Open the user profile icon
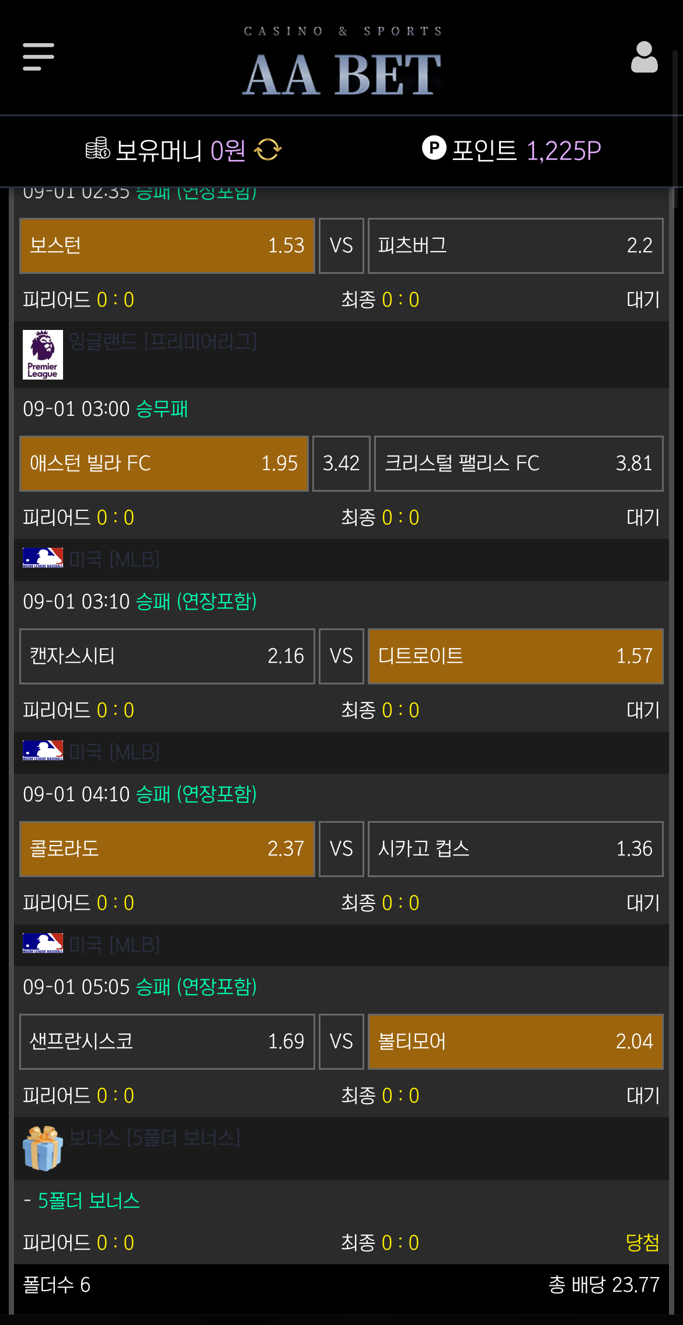This screenshot has height=1325, width=683. click(644, 57)
